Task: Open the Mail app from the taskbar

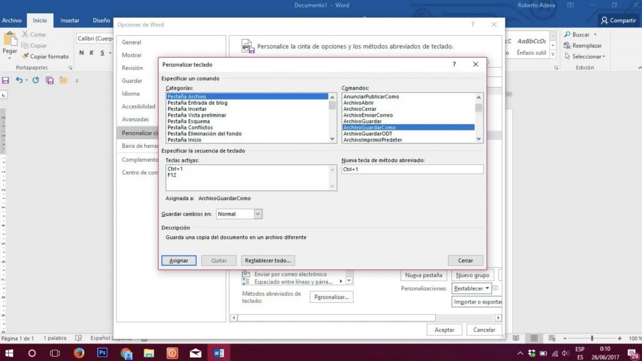Action: pyautogui.click(x=195, y=352)
